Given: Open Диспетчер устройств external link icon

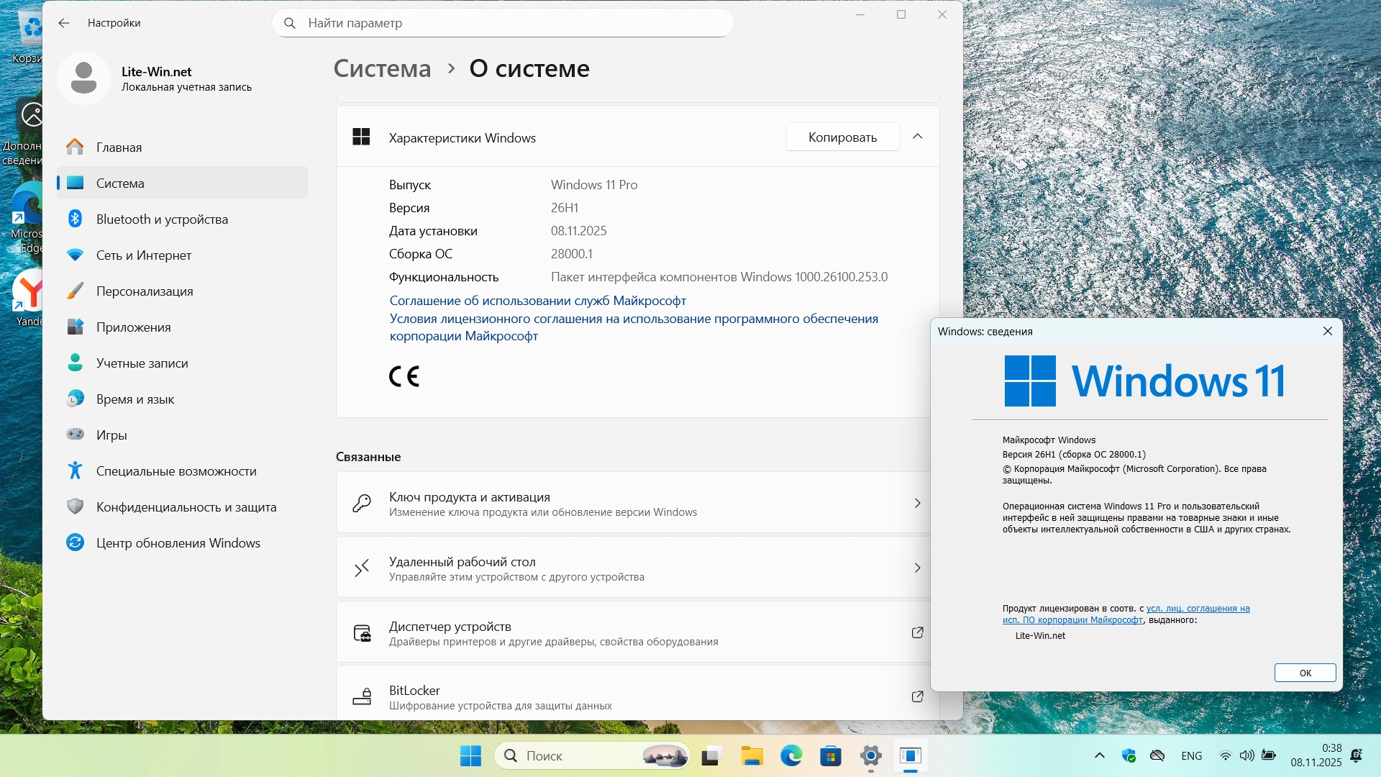Looking at the screenshot, I should point(917,632).
